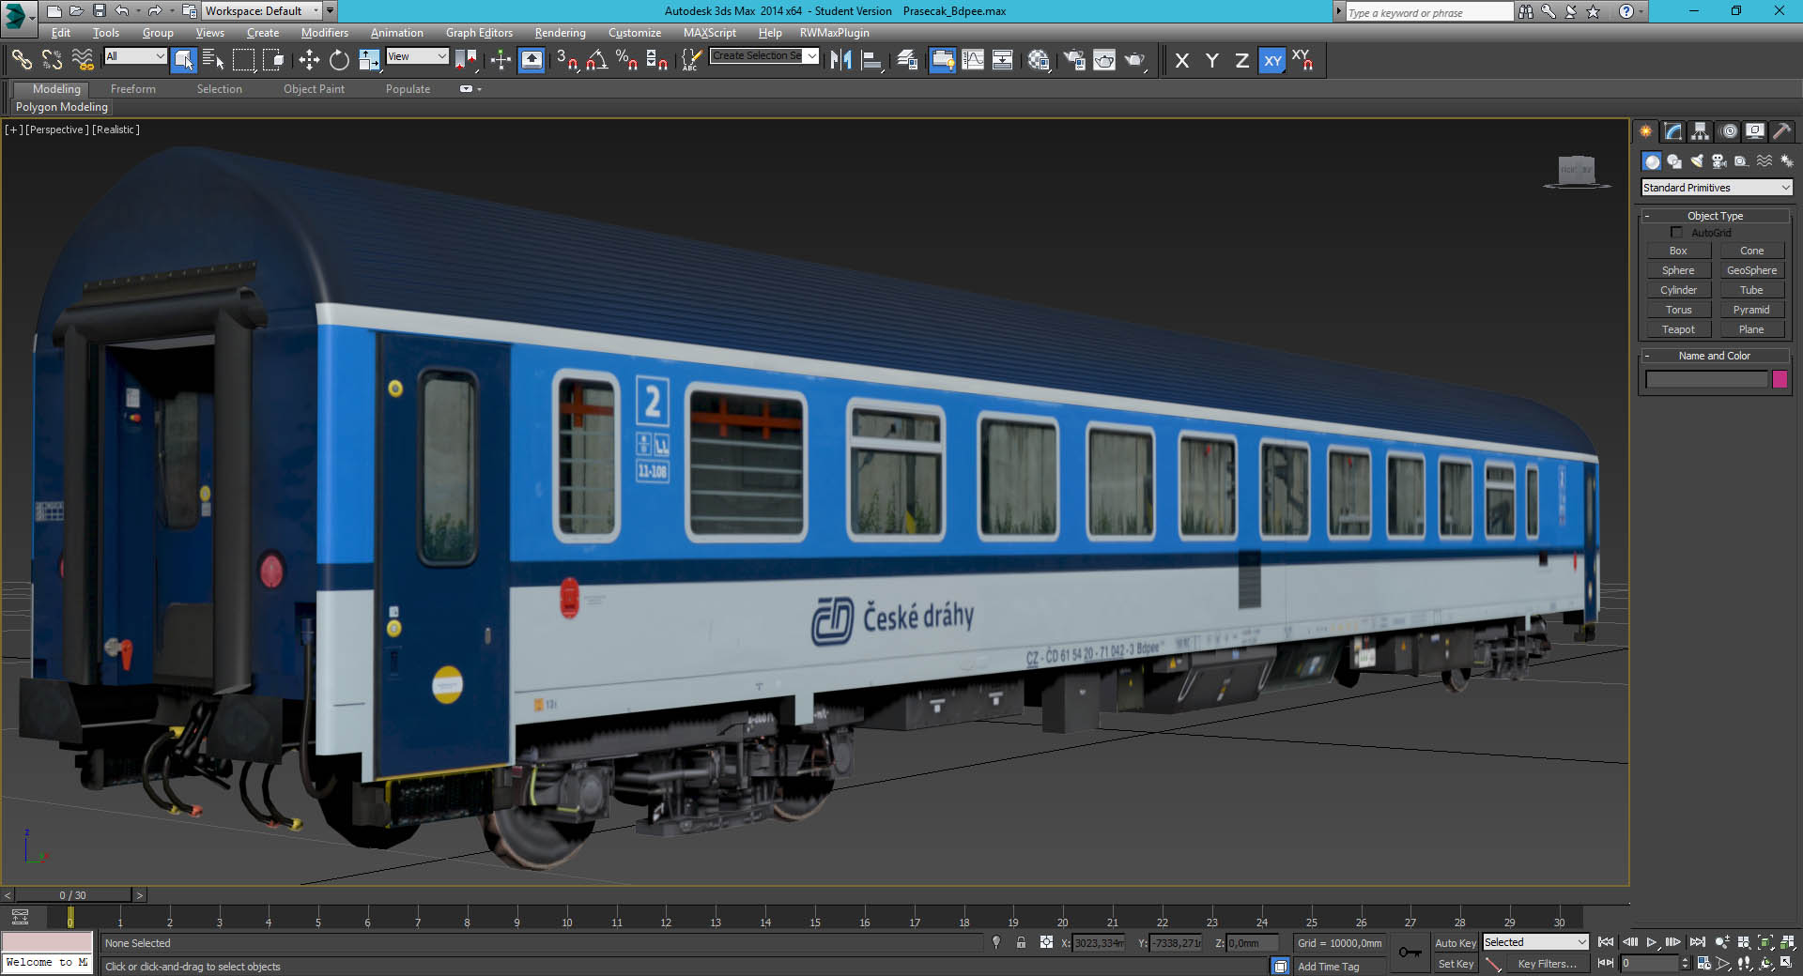1803x976 pixels.
Task: Collapse Object Type rollout
Action: 1715,216
